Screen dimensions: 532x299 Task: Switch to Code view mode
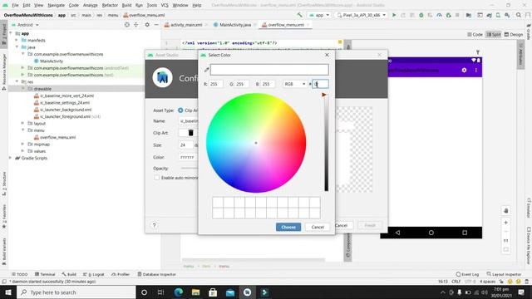(475, 35)
